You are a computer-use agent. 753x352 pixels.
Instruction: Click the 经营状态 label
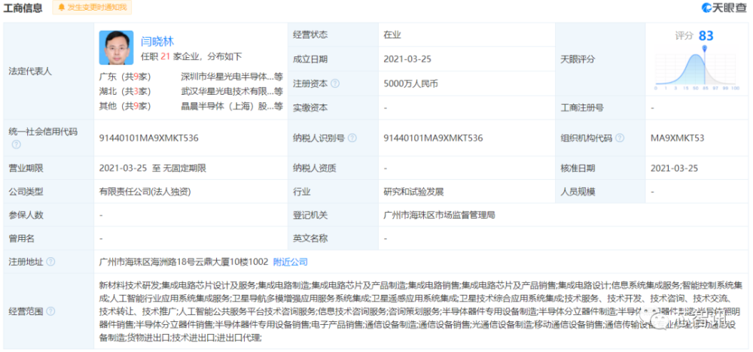click(x=310, y=35)
